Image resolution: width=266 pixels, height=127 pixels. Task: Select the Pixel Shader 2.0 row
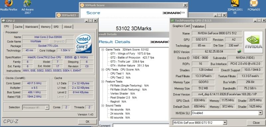pos(123,98)
